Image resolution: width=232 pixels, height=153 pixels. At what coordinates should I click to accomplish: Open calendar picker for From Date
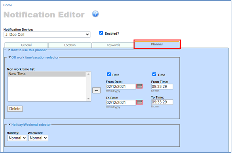[x=139, y=86]
